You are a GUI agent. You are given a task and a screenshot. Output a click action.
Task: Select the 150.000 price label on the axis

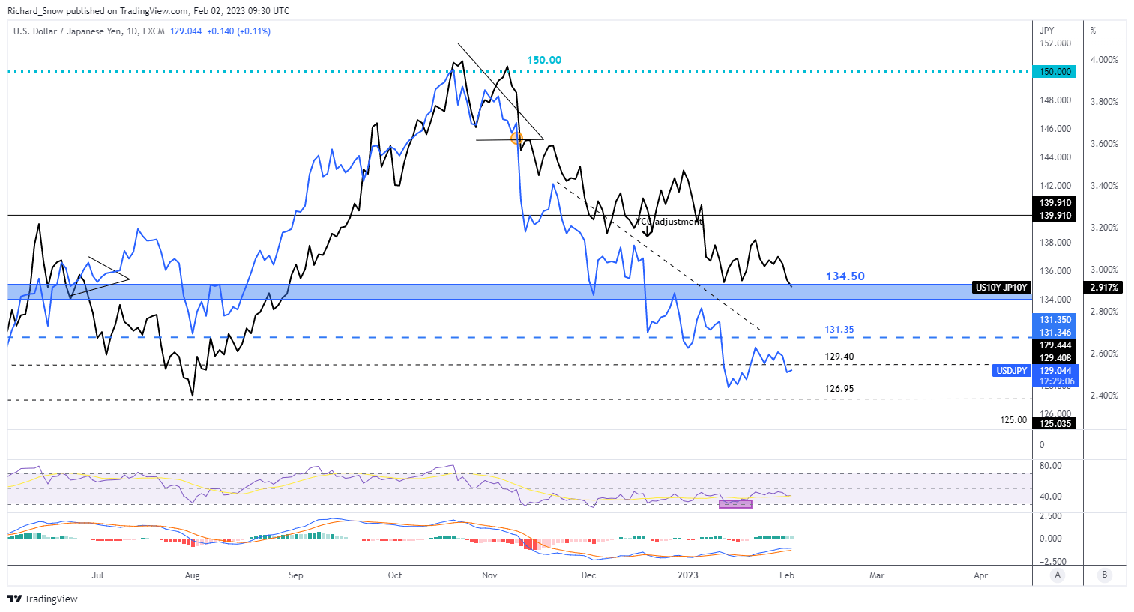(x=1055, y=72)
